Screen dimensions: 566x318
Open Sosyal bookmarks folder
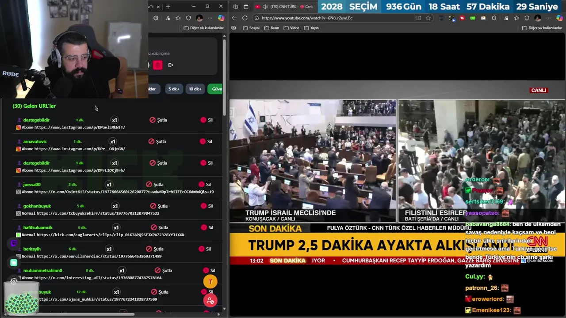pos(251,28)
